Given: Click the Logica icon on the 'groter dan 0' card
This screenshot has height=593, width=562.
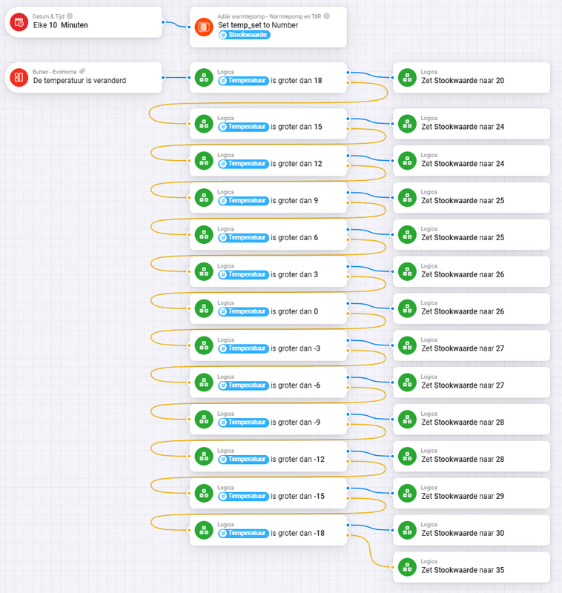Looking at the screenshot, I should pos(203,308).
